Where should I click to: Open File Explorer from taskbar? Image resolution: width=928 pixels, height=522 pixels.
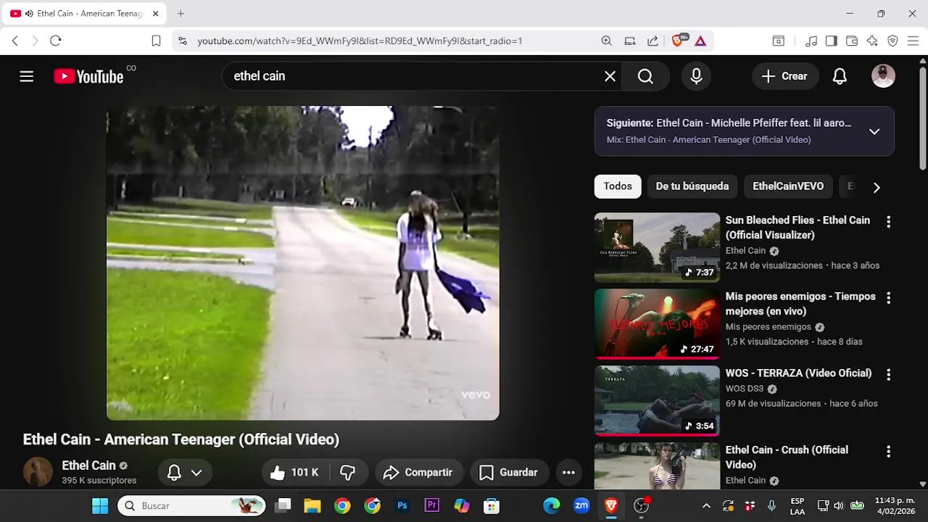312,506
